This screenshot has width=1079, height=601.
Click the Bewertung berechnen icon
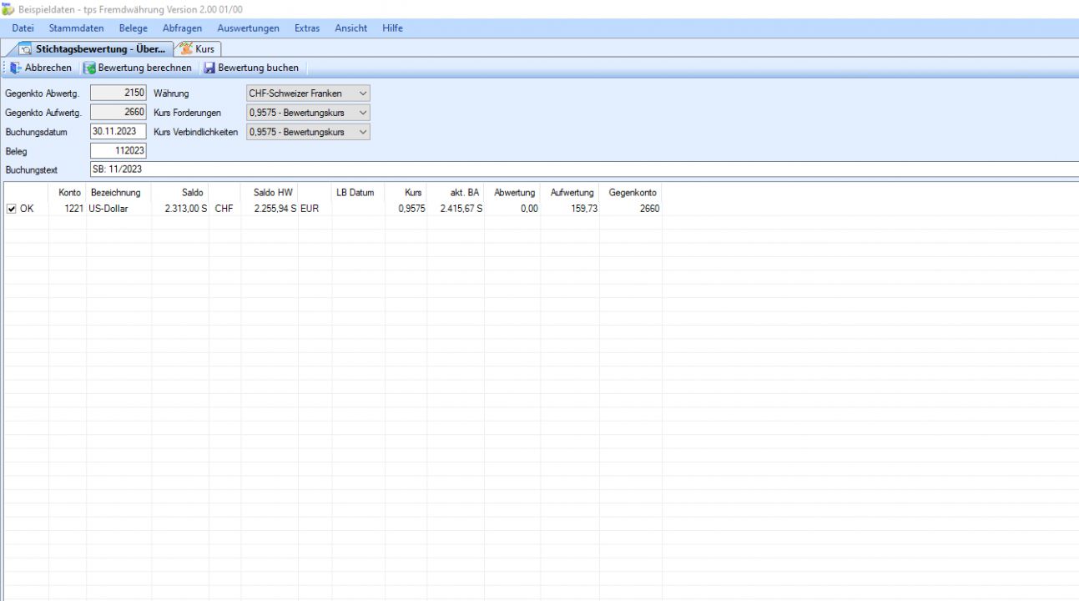(x=89, y=68)
